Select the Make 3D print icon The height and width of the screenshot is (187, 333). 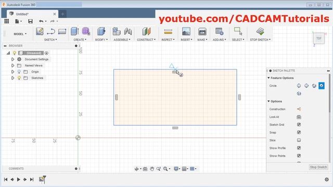(x=202, y=31)
